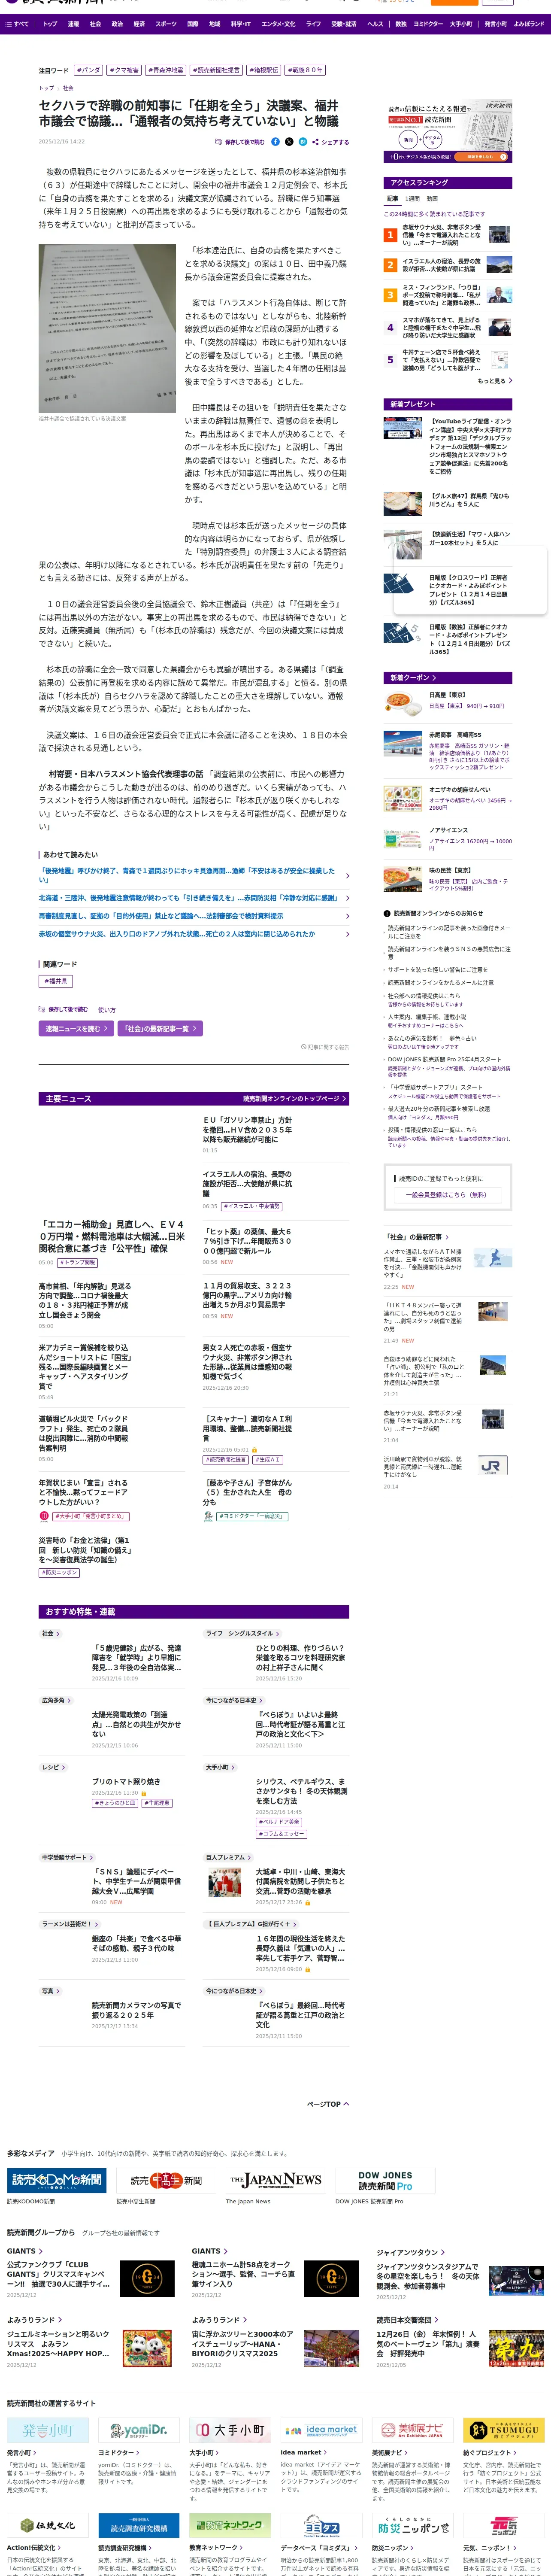551x2576 pixels.
Task: Click 保存して後で読む icon below related words
Action: point(63,1009)
